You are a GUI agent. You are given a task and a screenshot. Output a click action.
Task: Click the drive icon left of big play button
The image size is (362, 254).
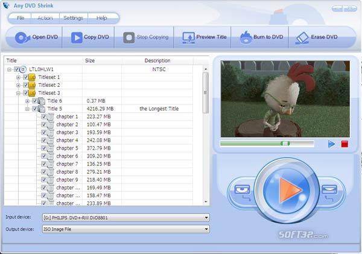pos(242,190)
